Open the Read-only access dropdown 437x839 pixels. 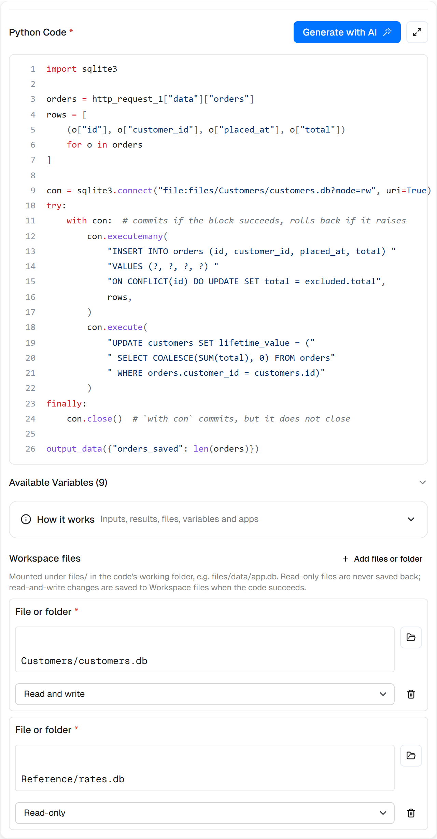(x=205, y=813)
